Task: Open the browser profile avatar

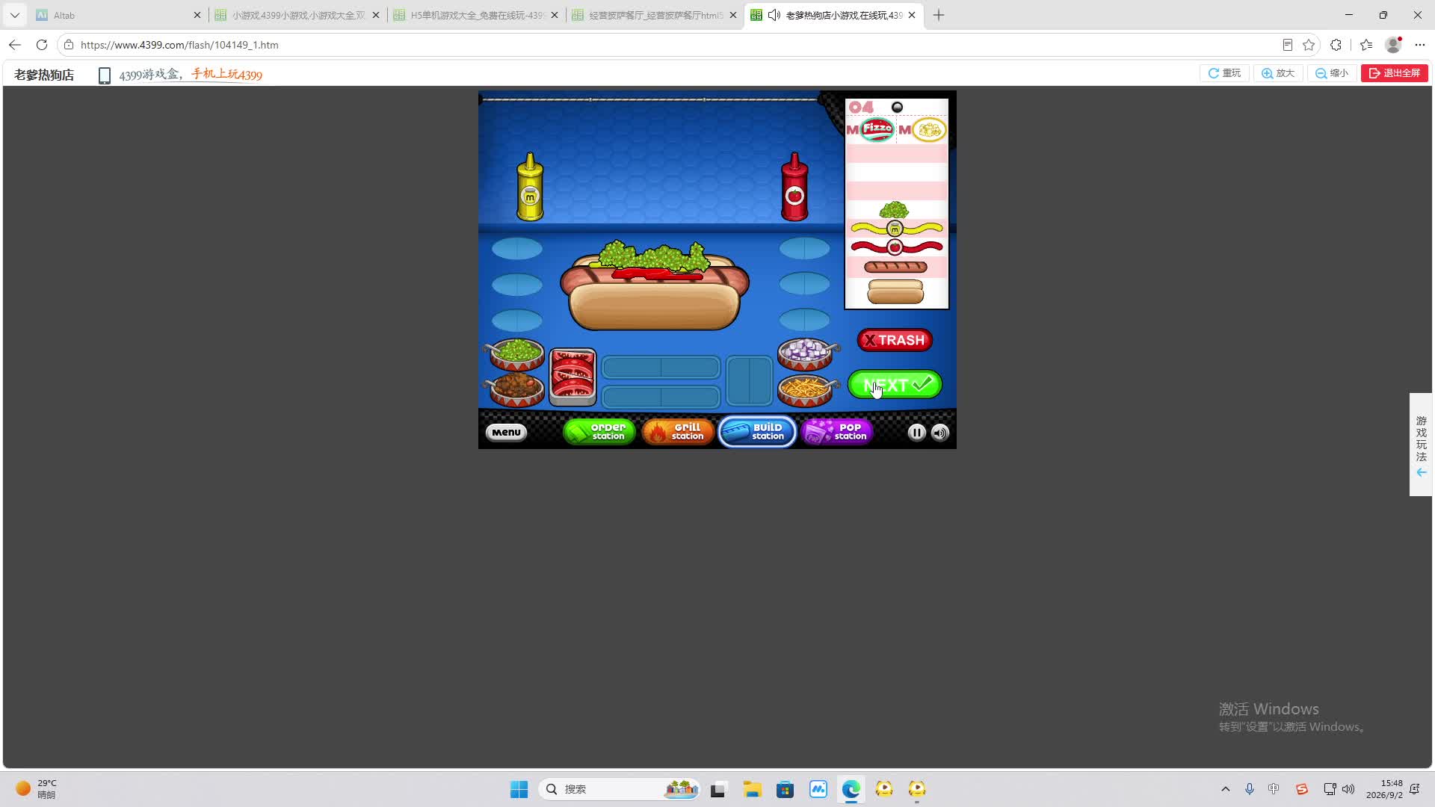Action: click(1393, 45)
